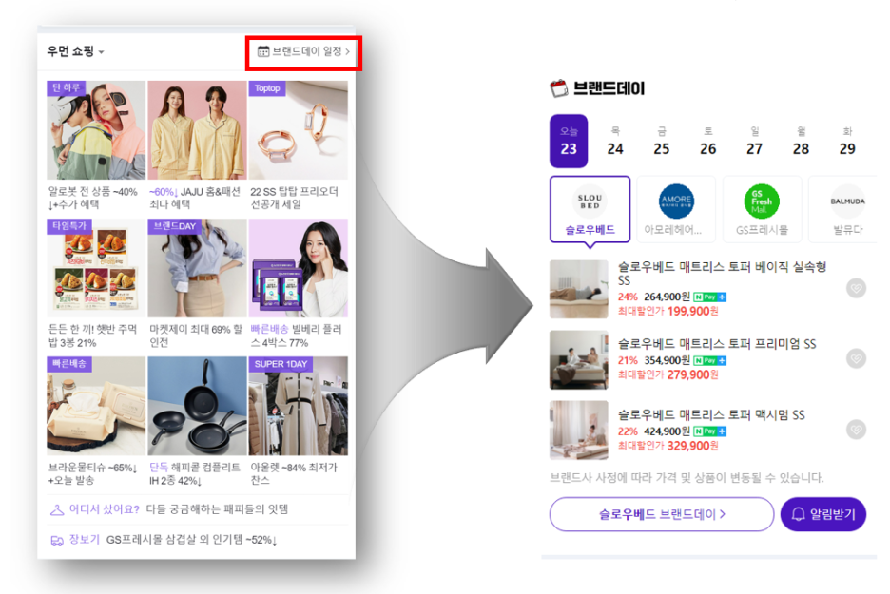Open the 토퍼 프리미엄 SS product image

pyautogui.click(x=579, y=359)
